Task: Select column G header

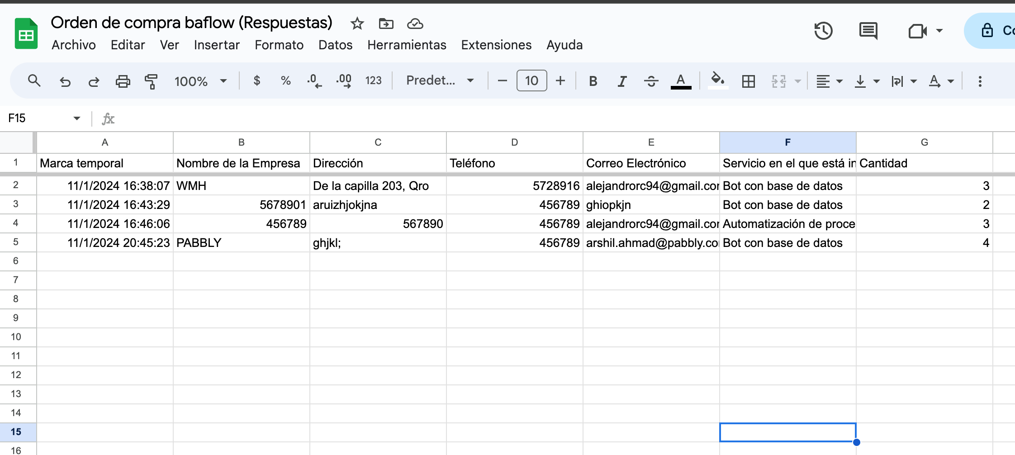Action: click(925, 142)
